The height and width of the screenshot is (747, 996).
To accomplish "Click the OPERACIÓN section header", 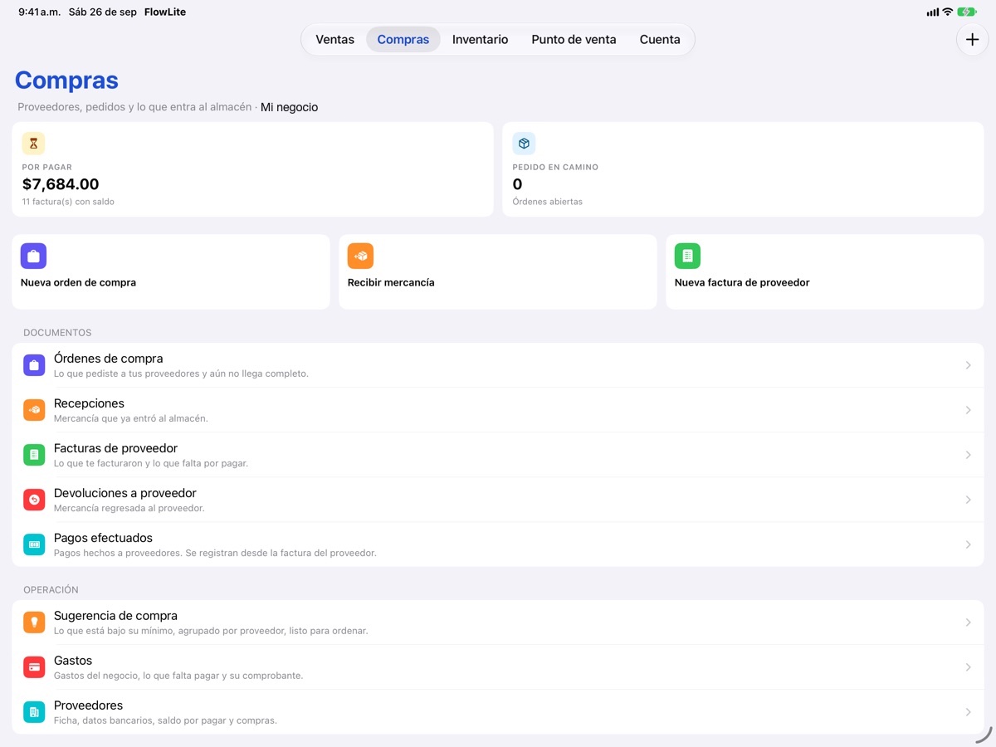I will click(51, 590).
